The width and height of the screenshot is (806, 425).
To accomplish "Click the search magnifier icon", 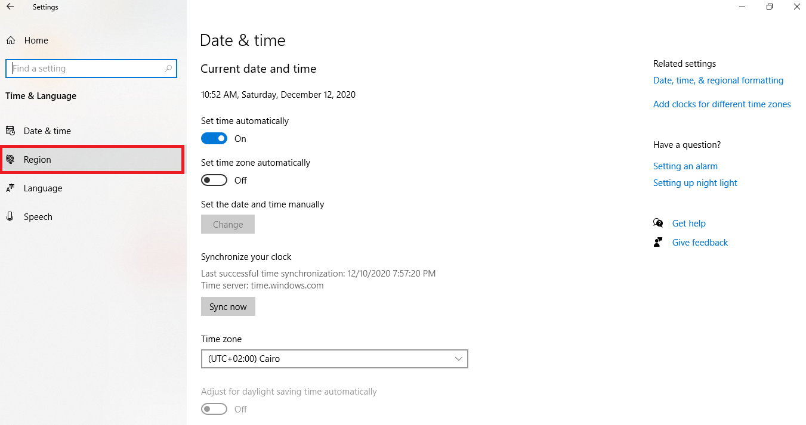I will [x=168, y=69].
